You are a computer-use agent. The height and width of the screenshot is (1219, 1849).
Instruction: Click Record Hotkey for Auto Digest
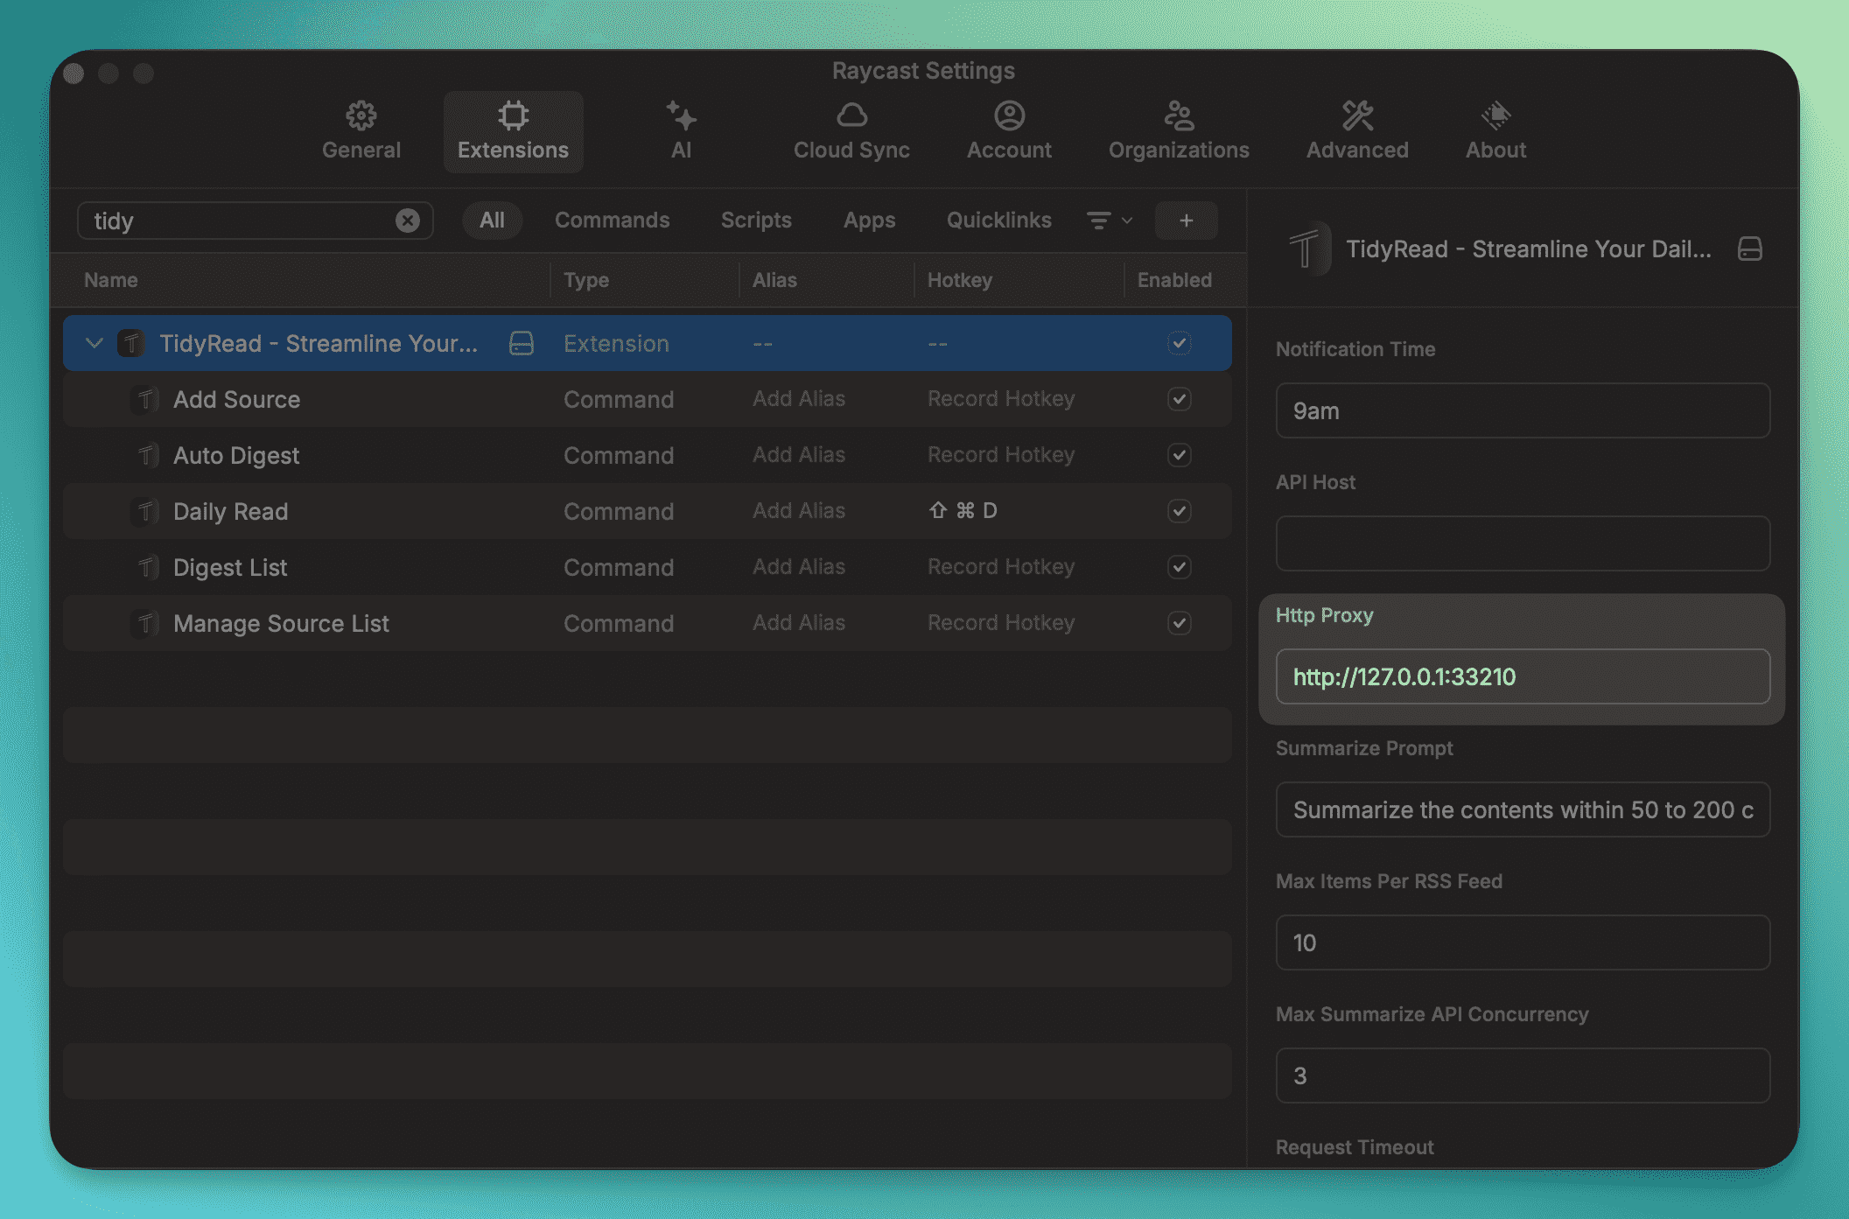(x=1000, y=455)
